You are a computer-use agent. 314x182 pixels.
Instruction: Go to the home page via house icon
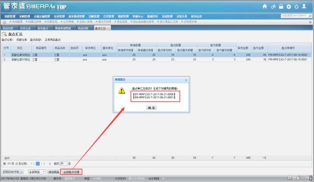[x=264, y=6]
